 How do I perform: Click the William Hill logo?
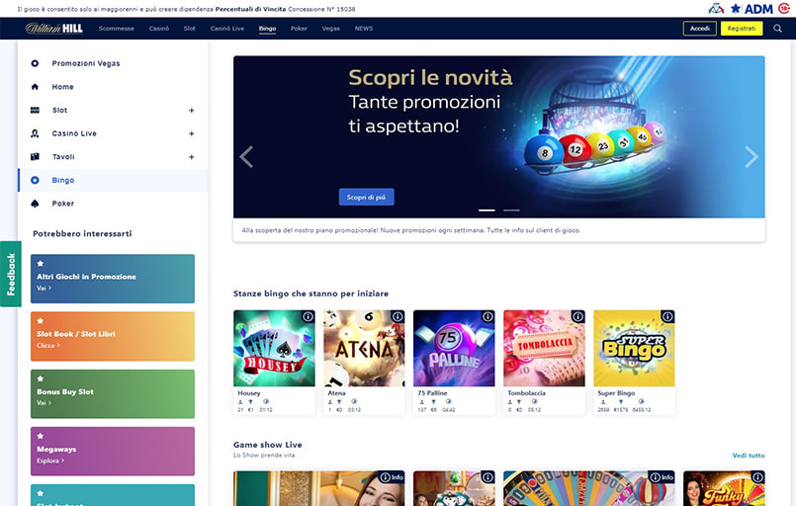point(53,29)
